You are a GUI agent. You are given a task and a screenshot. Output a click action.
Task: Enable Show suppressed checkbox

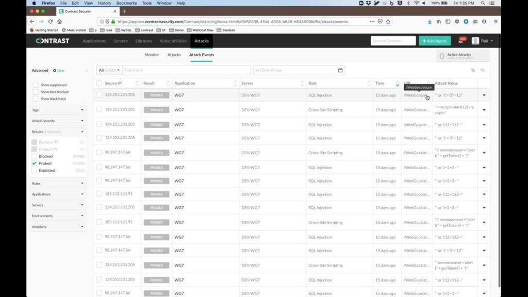pos(36,85)
